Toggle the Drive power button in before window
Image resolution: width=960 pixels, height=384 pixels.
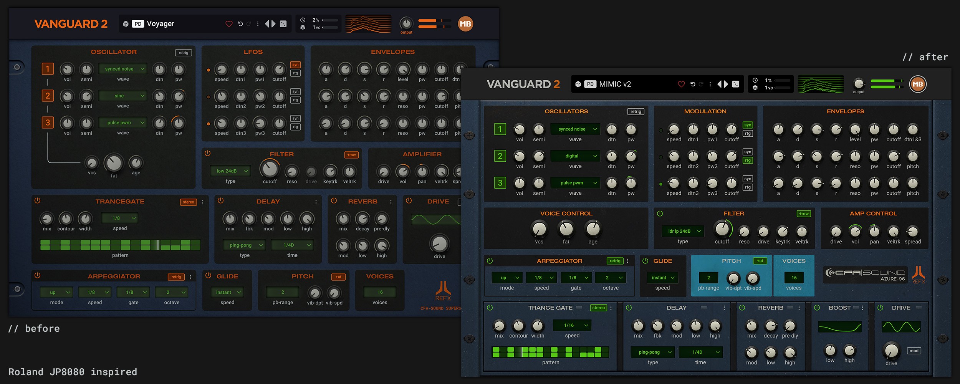tap(409, 200)
